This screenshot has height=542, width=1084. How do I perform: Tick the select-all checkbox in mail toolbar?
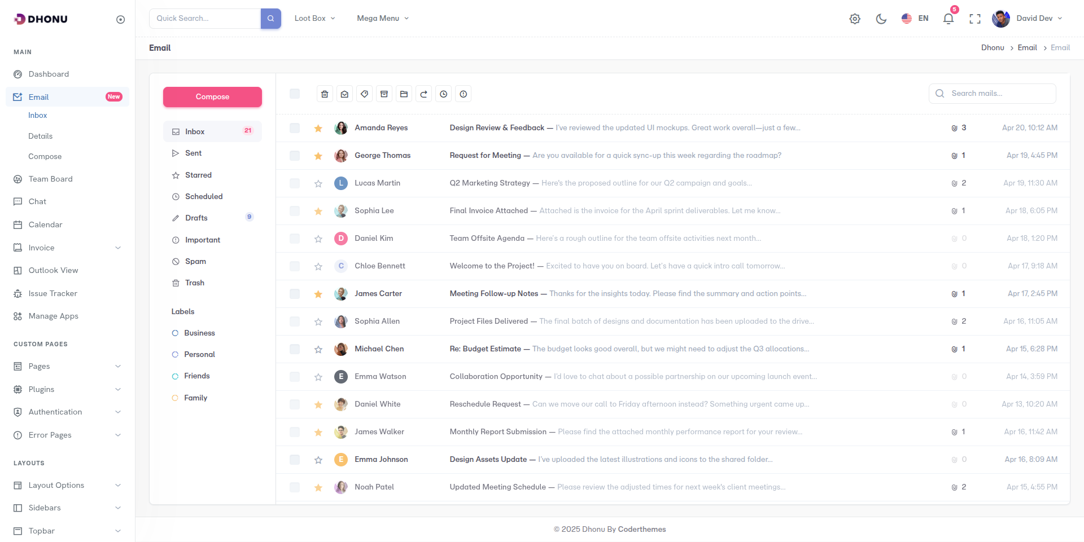pyautogui.click(x=295, y=94)
